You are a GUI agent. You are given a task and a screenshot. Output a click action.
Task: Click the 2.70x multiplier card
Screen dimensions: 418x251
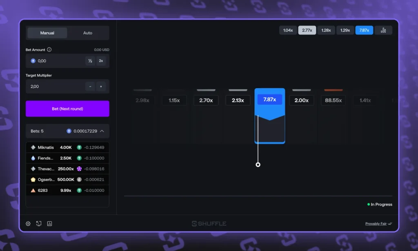click(206, 100)
